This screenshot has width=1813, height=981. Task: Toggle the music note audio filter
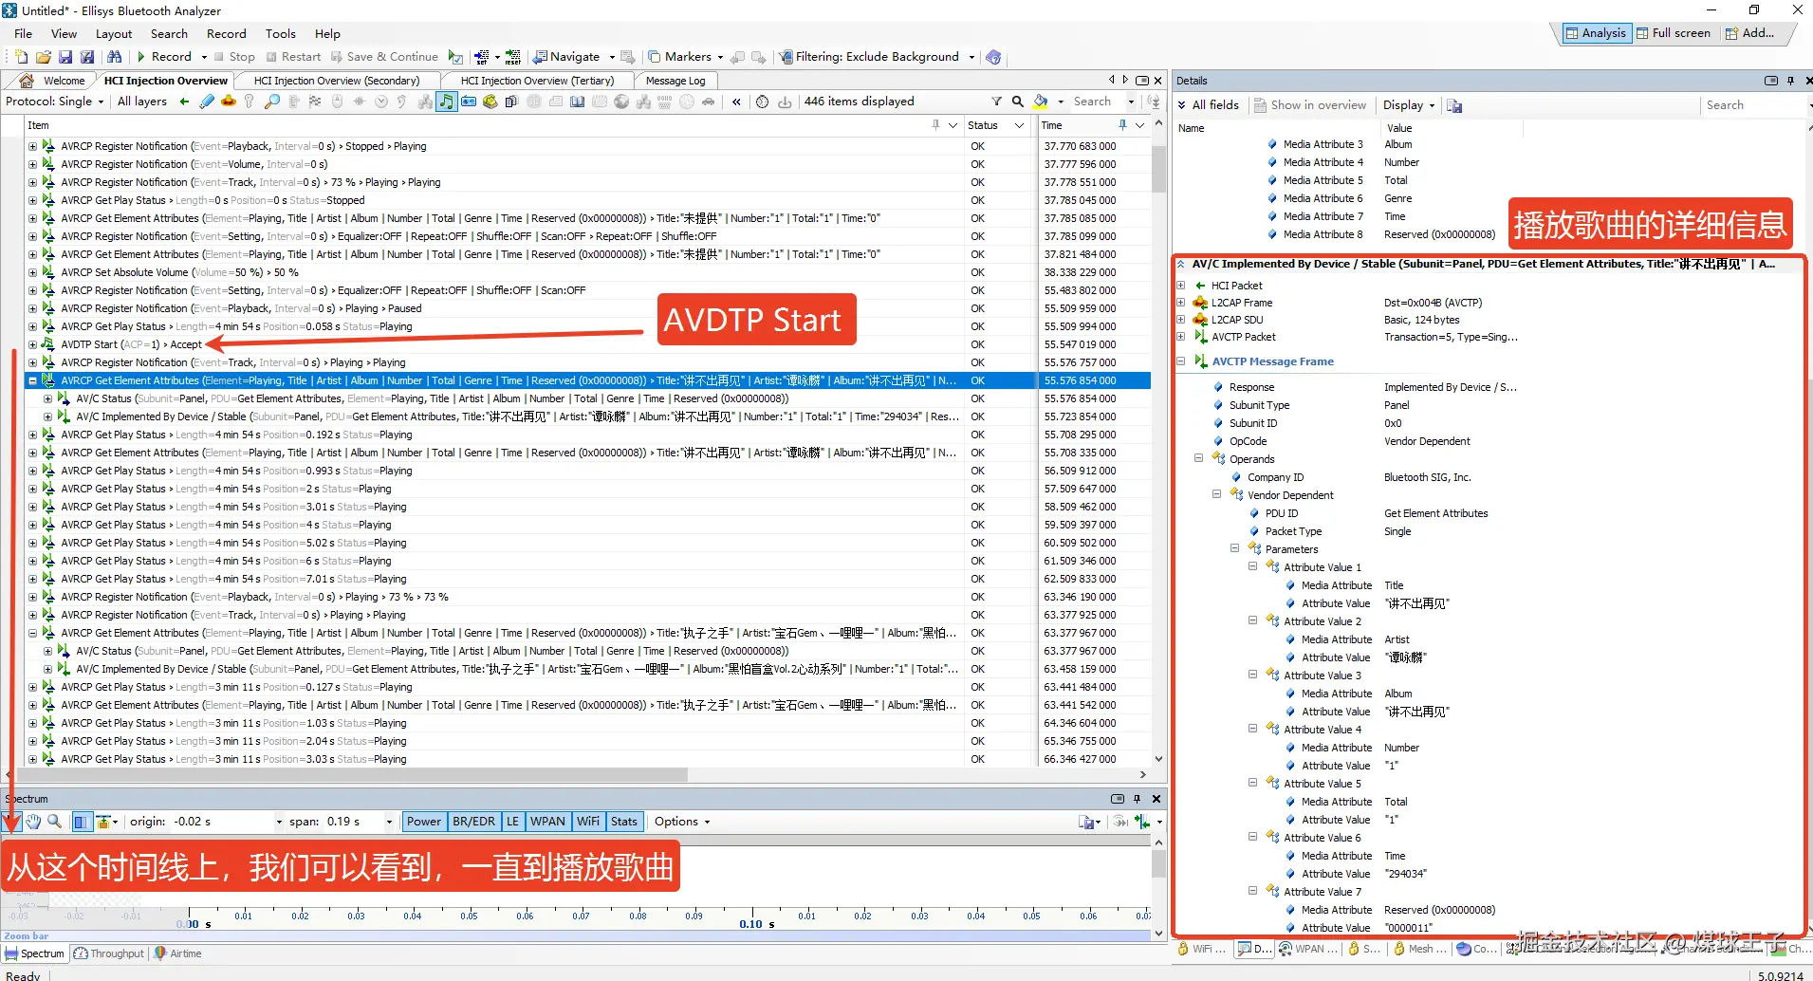tap(446, 102)
